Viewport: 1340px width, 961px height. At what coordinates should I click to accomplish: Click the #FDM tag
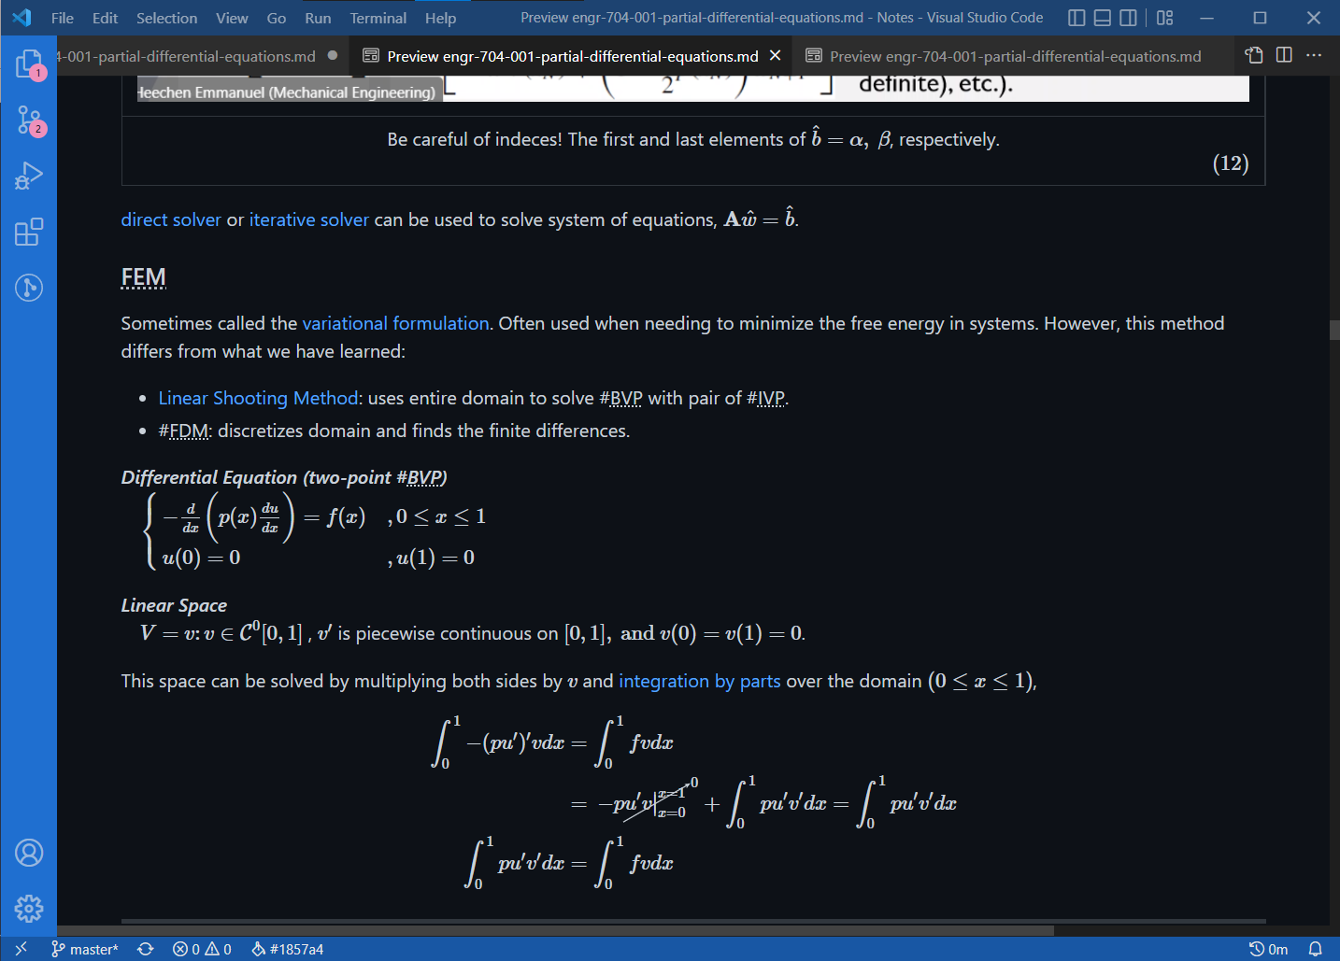185,431
